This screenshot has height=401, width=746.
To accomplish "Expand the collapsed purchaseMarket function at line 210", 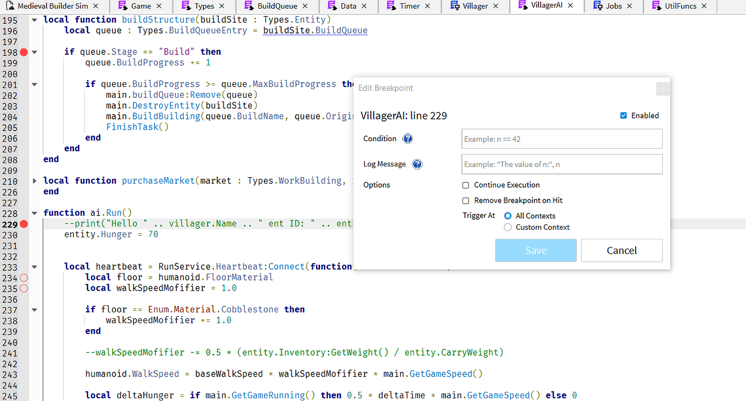I will [x=34, y=180].
